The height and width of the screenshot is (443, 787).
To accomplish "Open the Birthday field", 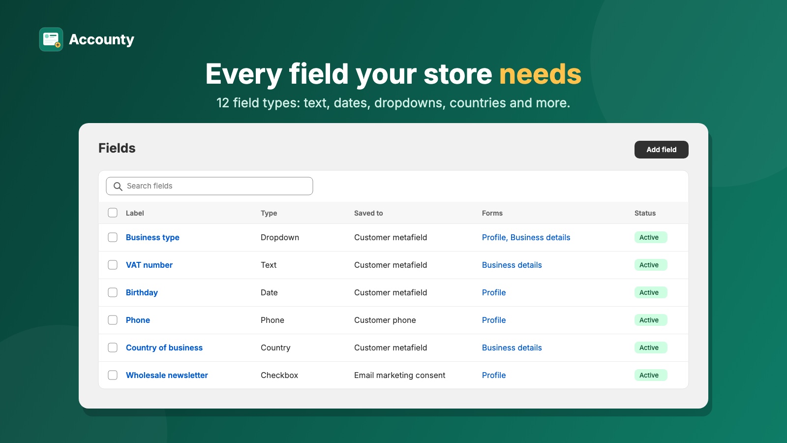I will coord(142,292).
